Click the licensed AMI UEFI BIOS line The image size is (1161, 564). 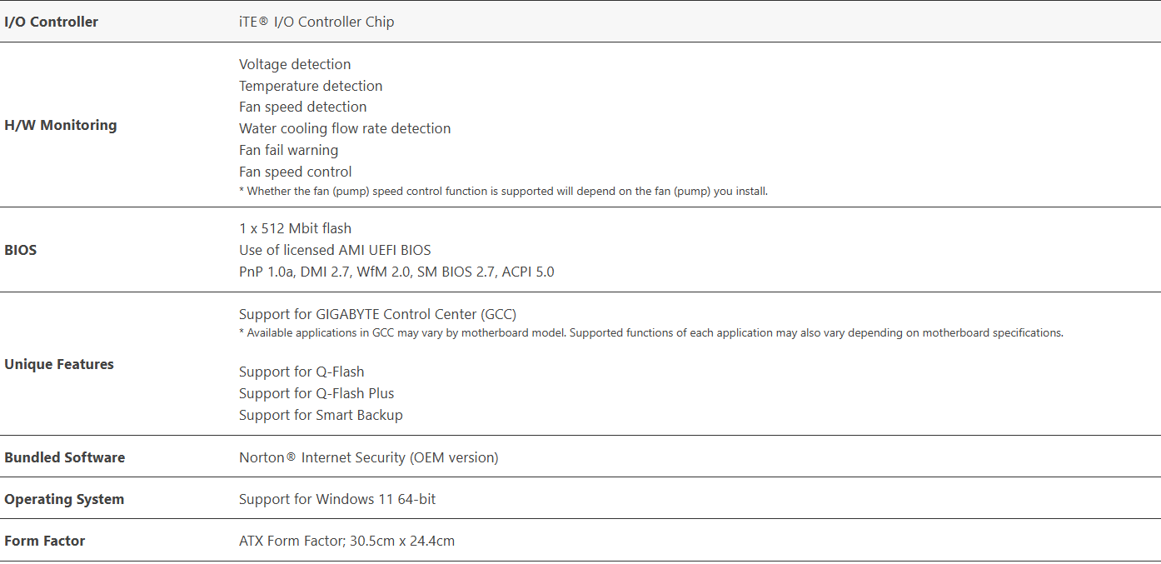tap(335, 250)
